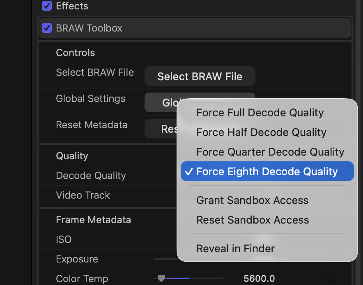
Task: Choose Grant Sandbox Access
Action: [252, 200]
